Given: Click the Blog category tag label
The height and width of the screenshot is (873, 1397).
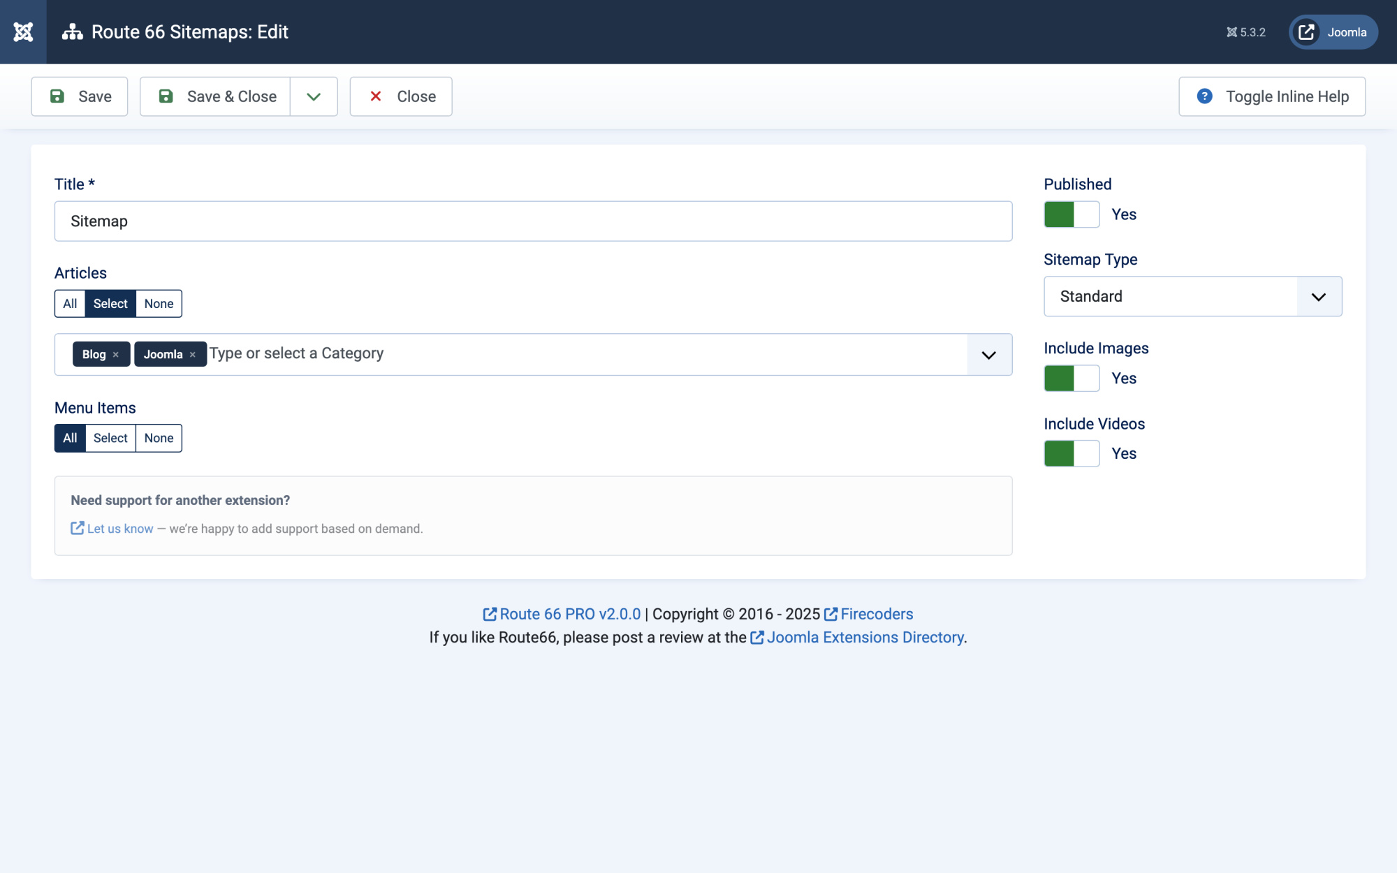Looking at the screenshot, I should coord(94,355).
